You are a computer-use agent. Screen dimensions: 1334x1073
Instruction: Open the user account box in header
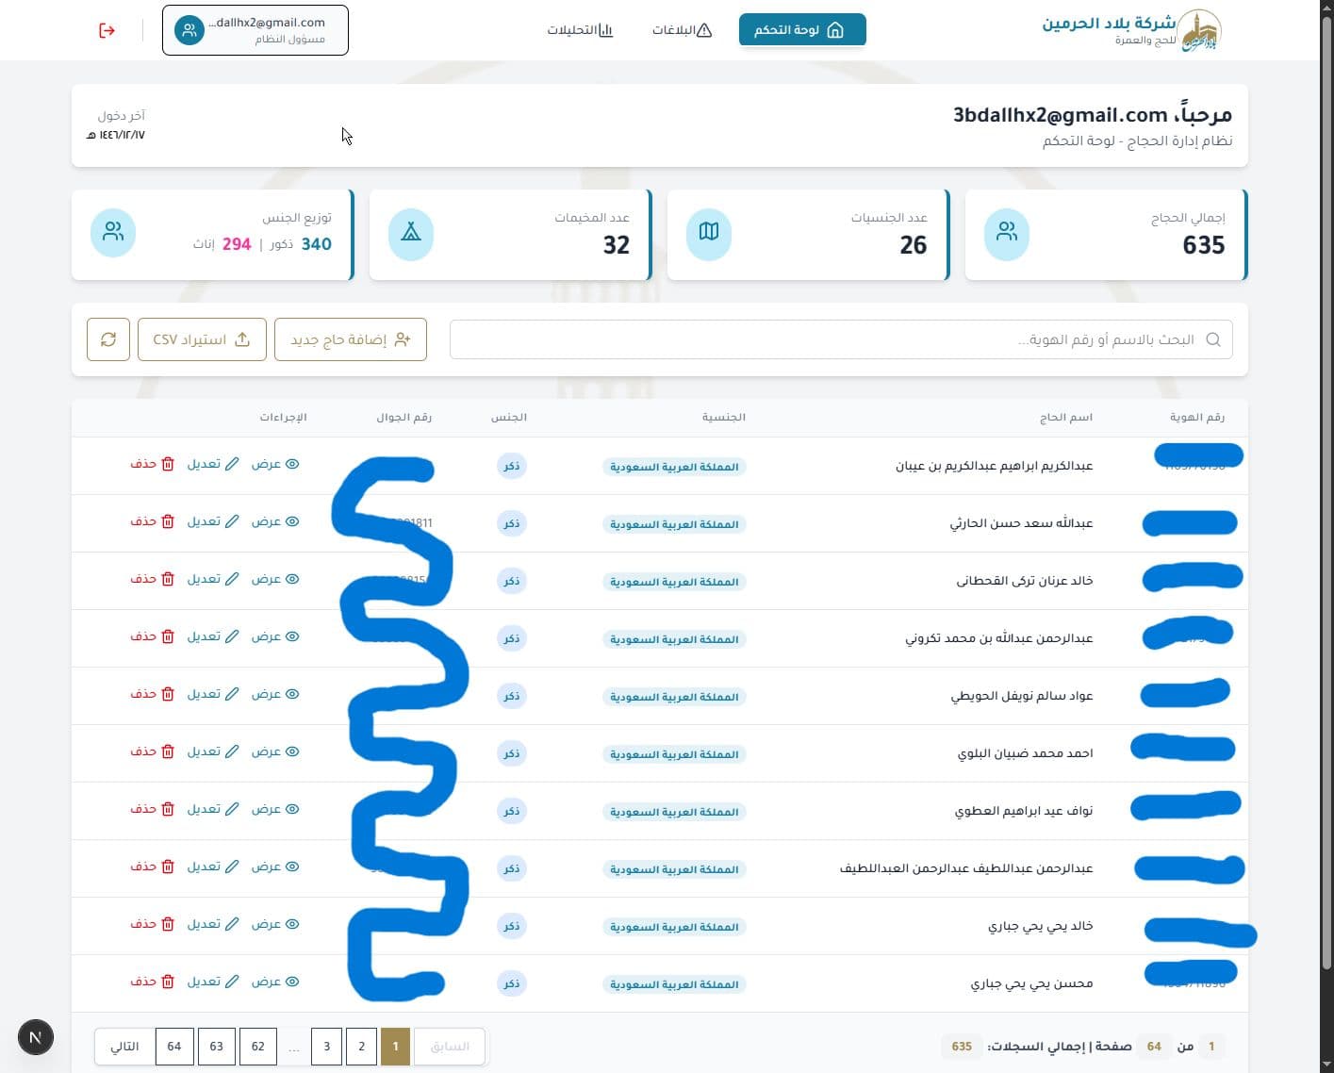255,30
